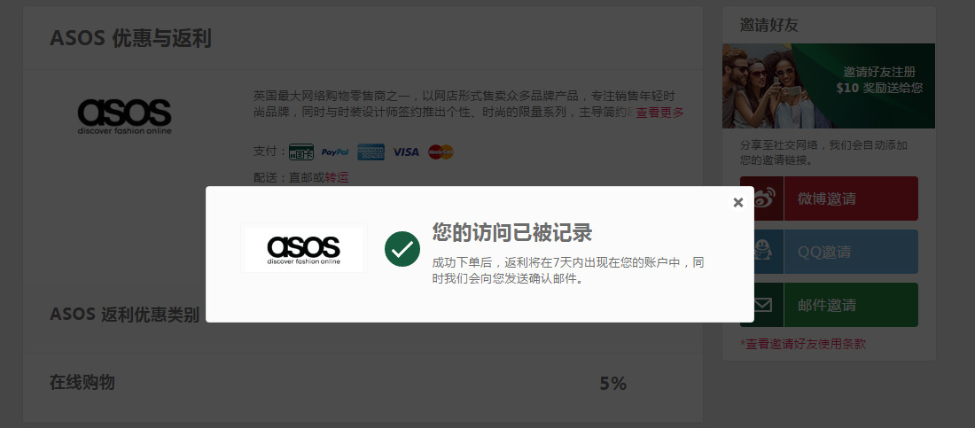The width and height of the screenshot is (975, 428).
Task: Click the invite friends $10 banner image
Action: pyautogui.click(x=828, y=86)
